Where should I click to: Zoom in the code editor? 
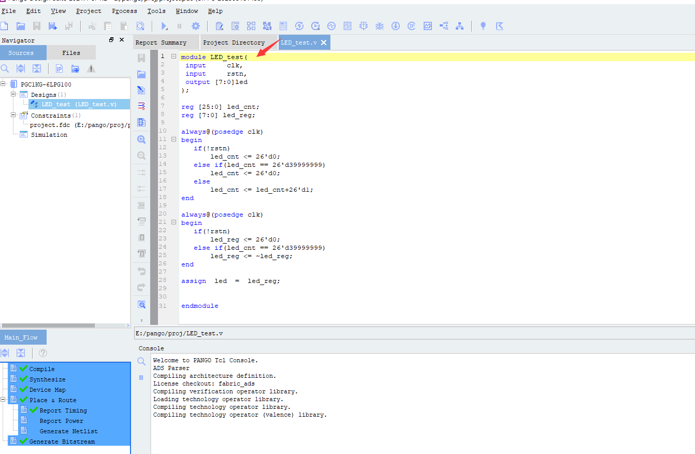click(x=141, y=139)
